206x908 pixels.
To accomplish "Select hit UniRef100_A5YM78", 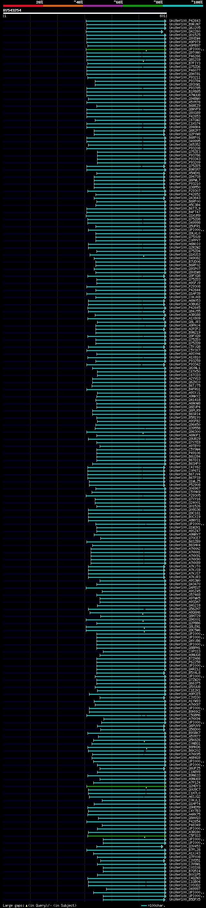I will click(x=184, y=102).
